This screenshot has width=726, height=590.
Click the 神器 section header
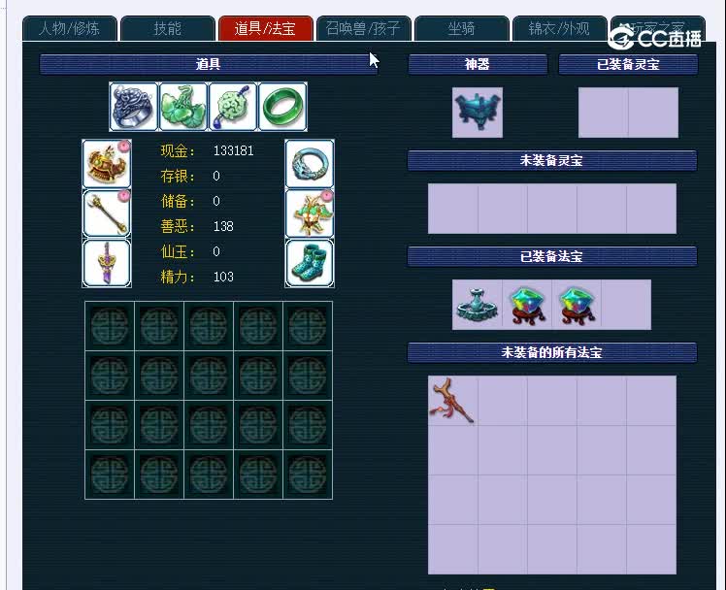(x=478, y=64)
